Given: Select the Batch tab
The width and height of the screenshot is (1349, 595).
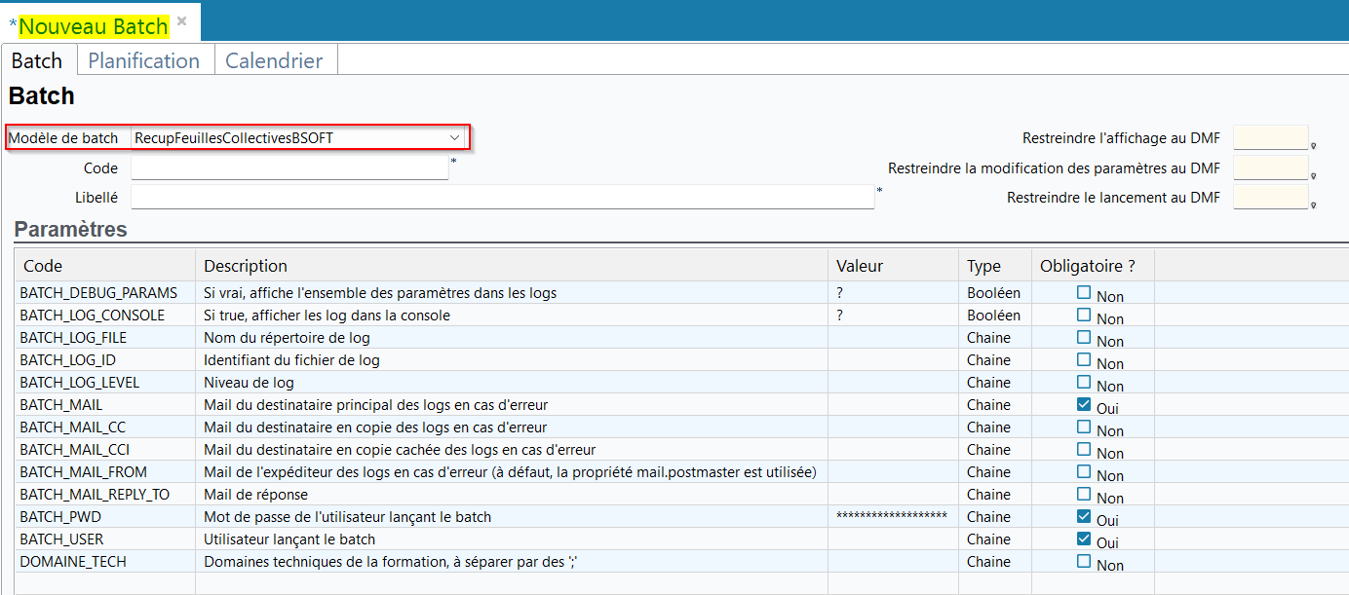Looking at the screenshot, I should point(37,60).
